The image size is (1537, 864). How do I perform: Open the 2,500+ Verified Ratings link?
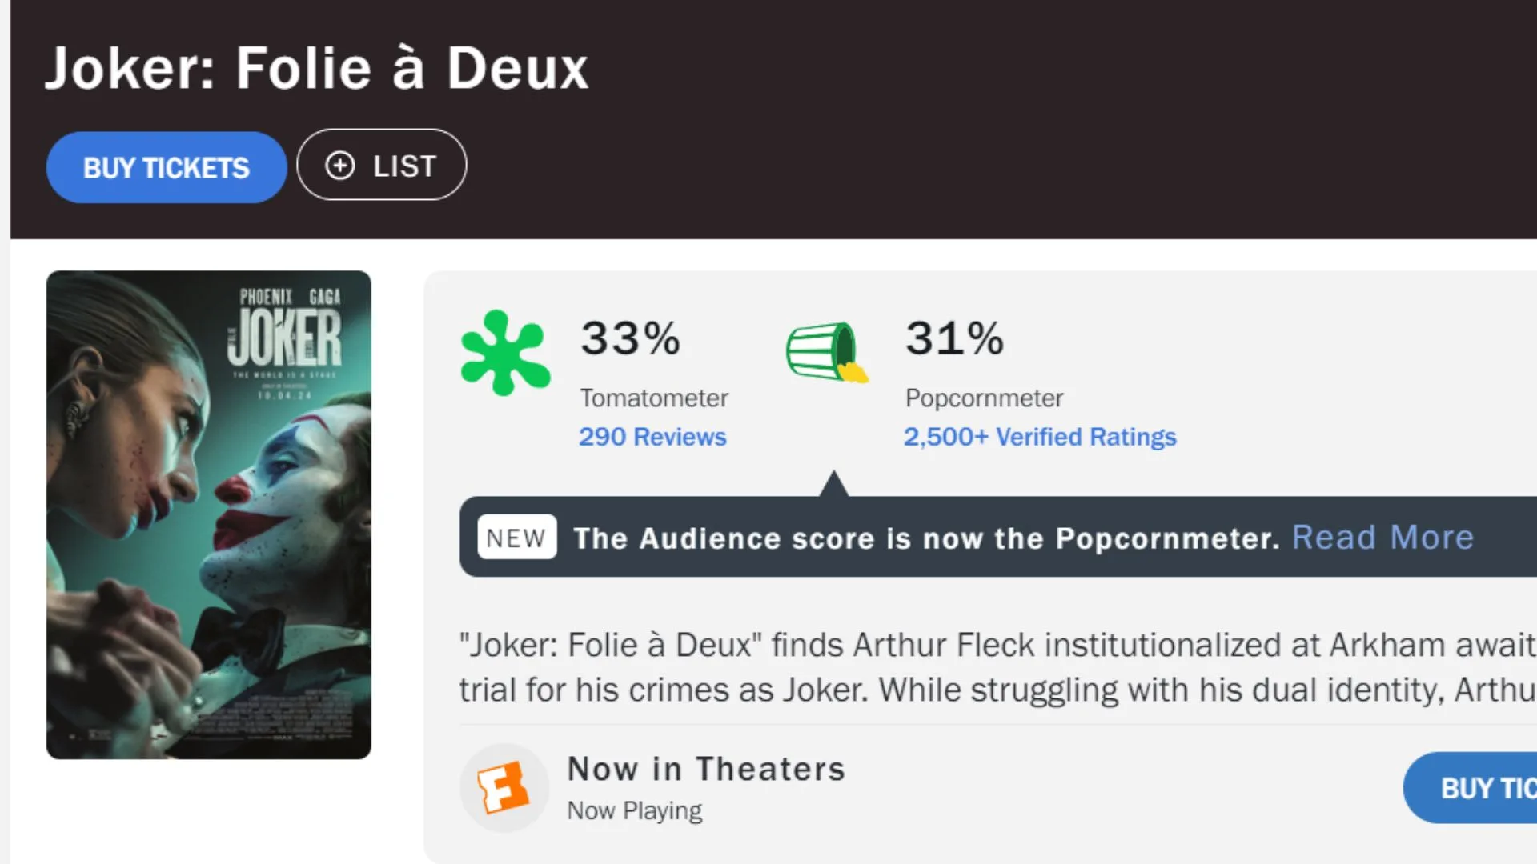tap(1040, 437)
